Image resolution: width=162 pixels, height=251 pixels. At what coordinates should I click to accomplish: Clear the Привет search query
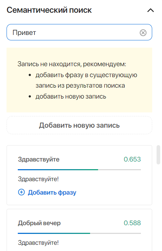coord(143,33)
